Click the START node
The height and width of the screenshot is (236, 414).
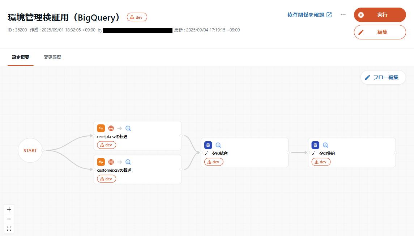30,150
